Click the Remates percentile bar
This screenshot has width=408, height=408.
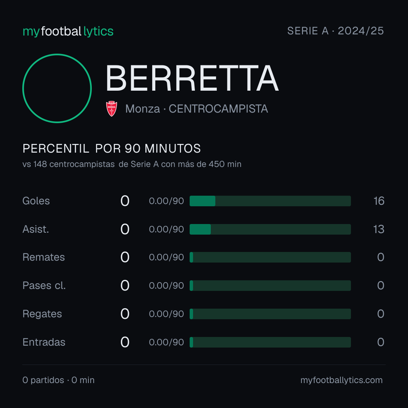270,257
